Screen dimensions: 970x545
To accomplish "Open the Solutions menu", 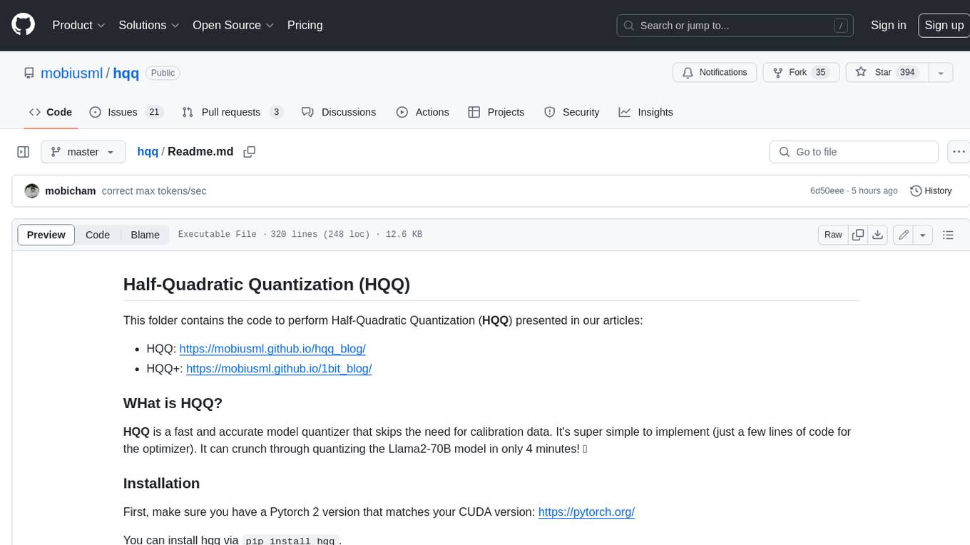I will click(149, 25).
